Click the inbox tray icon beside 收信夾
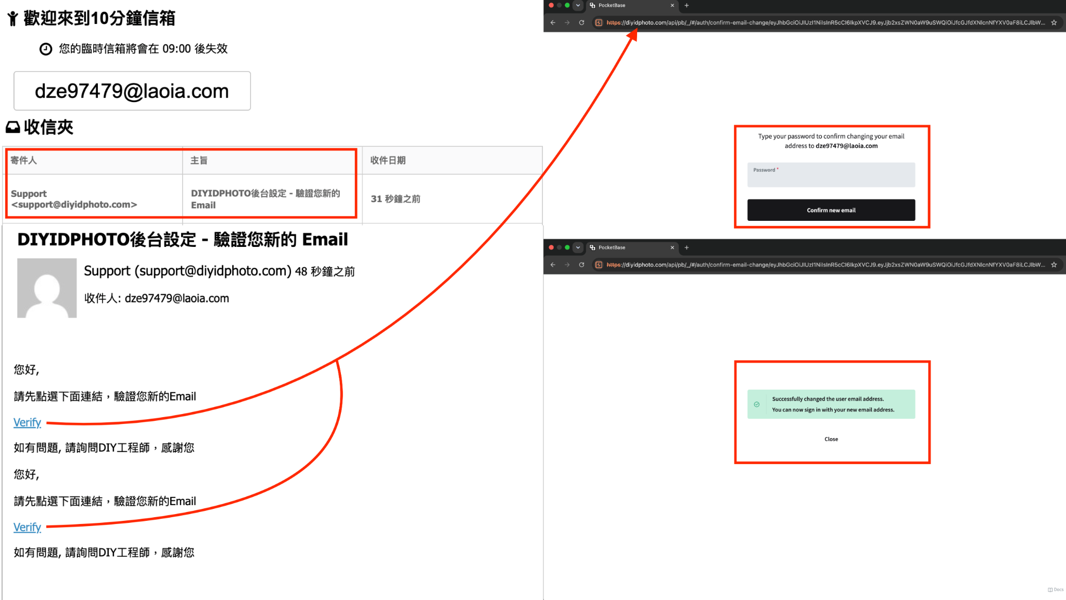The width and height of the screenshot is (1066, 600). pyautogui.click(x=13, y=127)
